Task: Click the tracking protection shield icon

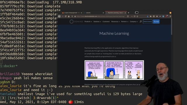Action: [72, 16]
